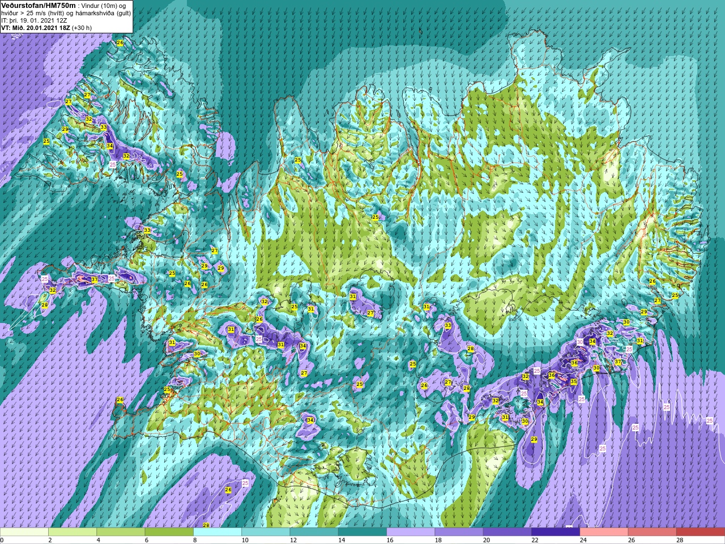Screen dimensions: 725x544
Task: Pick the green 4–6 m/s legend swatch
Action: tap(121, 532)
